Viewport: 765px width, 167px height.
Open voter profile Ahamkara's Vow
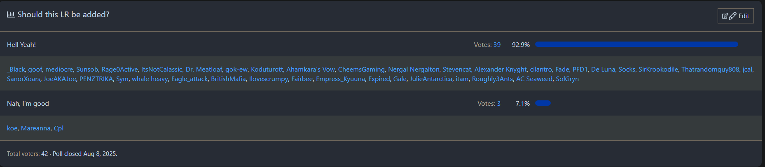[310, 70]
